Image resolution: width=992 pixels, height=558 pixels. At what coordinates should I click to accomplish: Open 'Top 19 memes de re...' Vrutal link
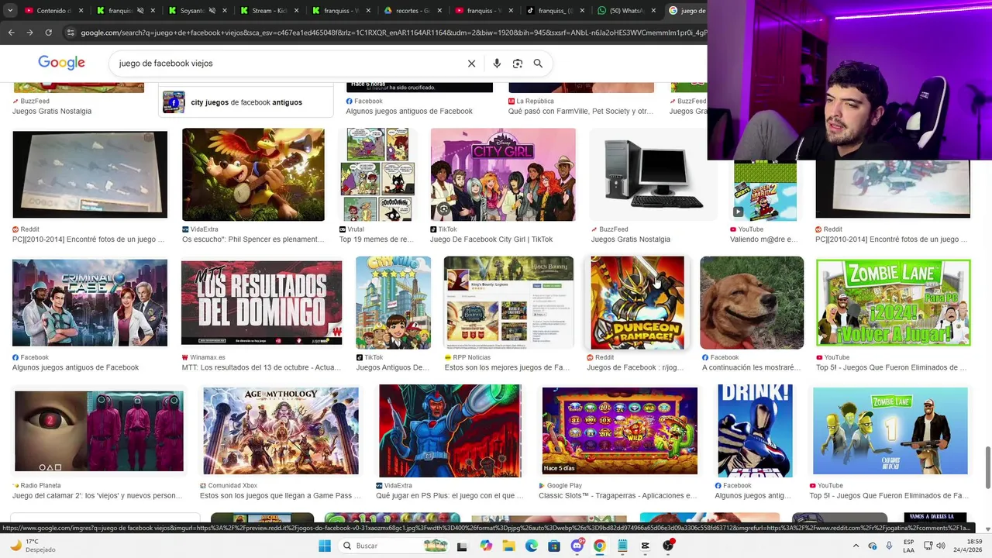tap(377, 239)
